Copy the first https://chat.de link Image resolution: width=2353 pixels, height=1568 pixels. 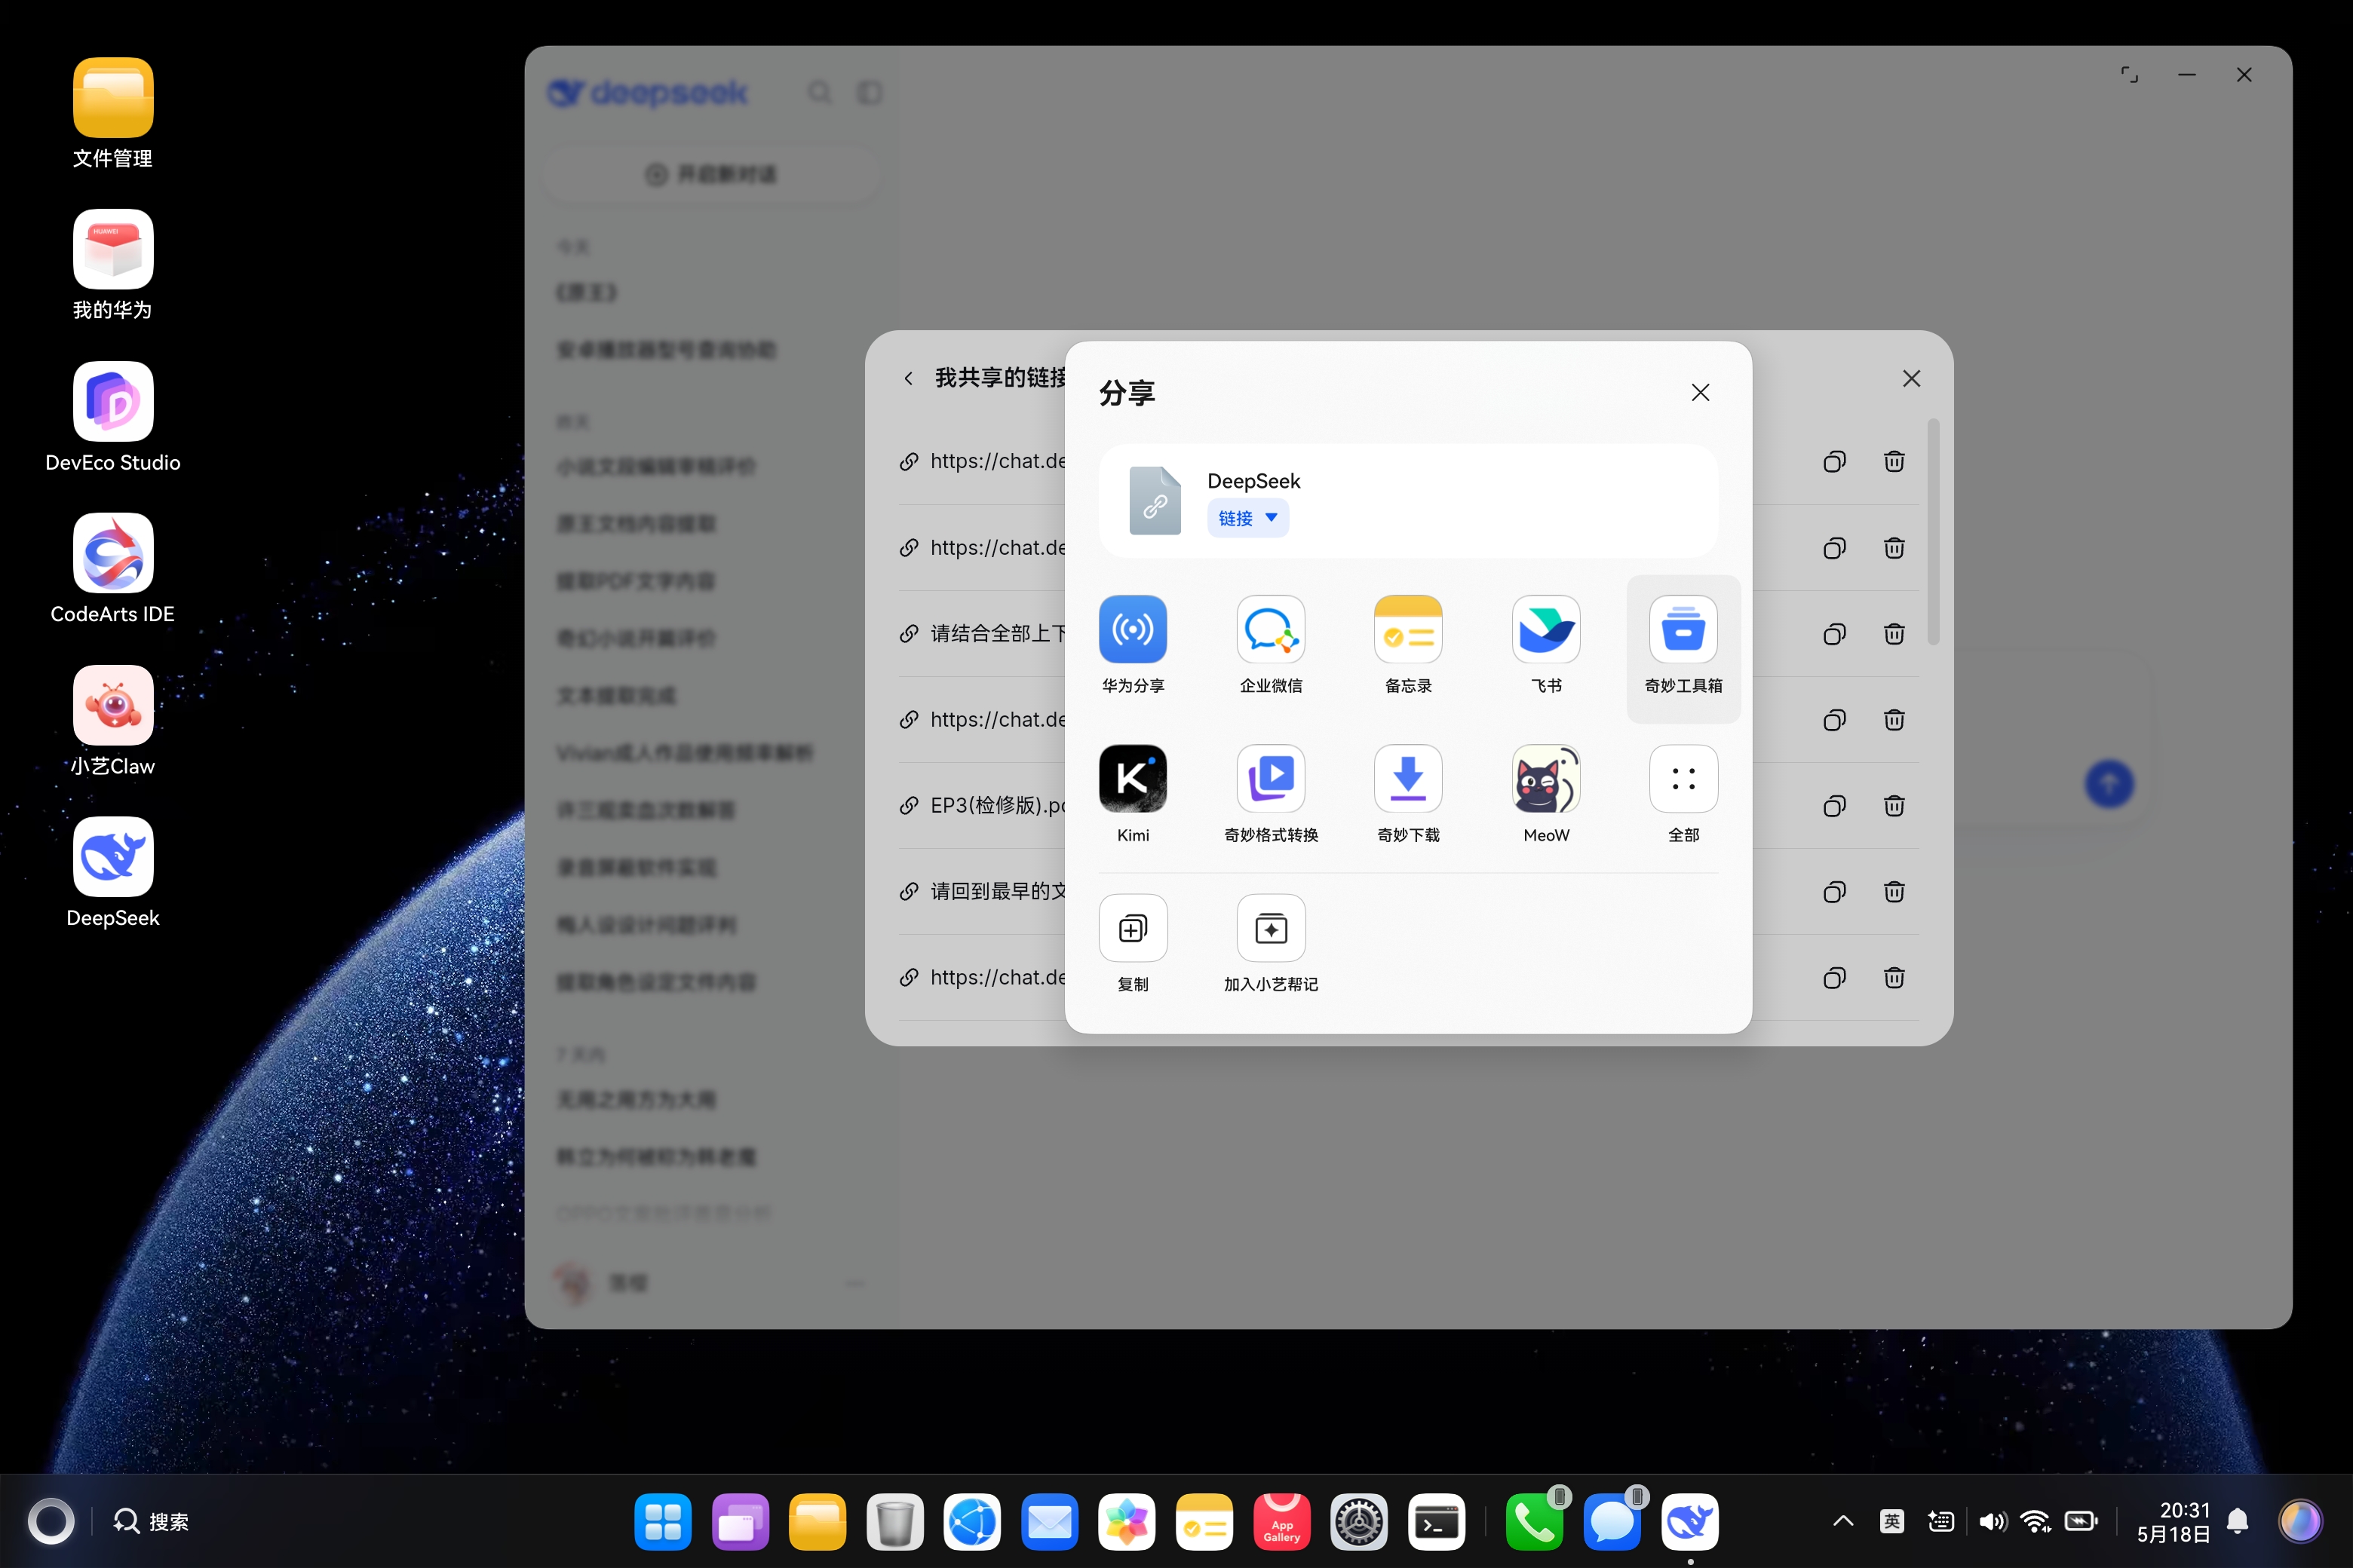[x=1834, y=461]
